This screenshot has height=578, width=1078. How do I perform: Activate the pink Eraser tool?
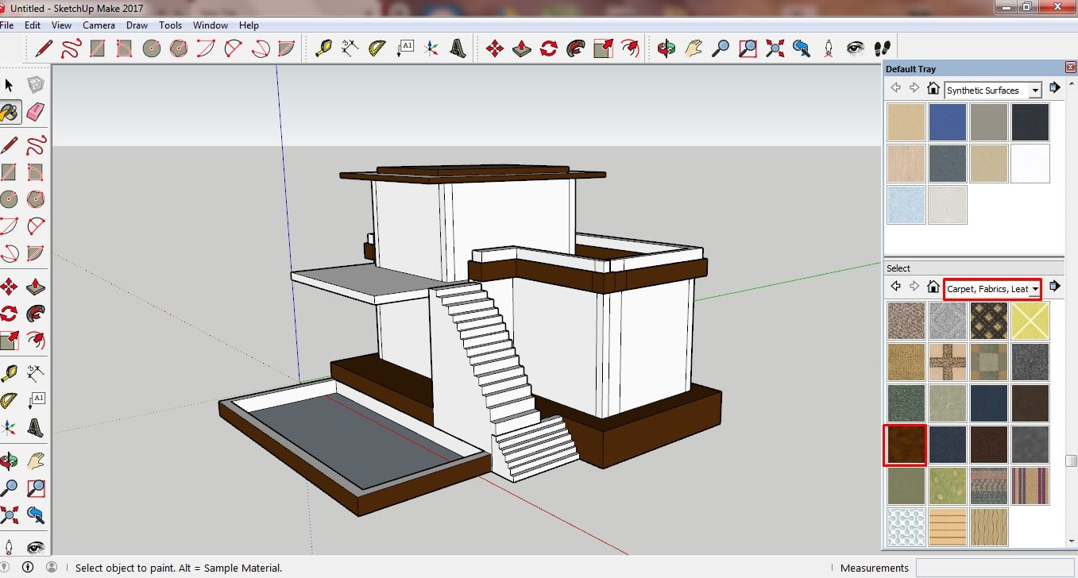tap(36, 112)
